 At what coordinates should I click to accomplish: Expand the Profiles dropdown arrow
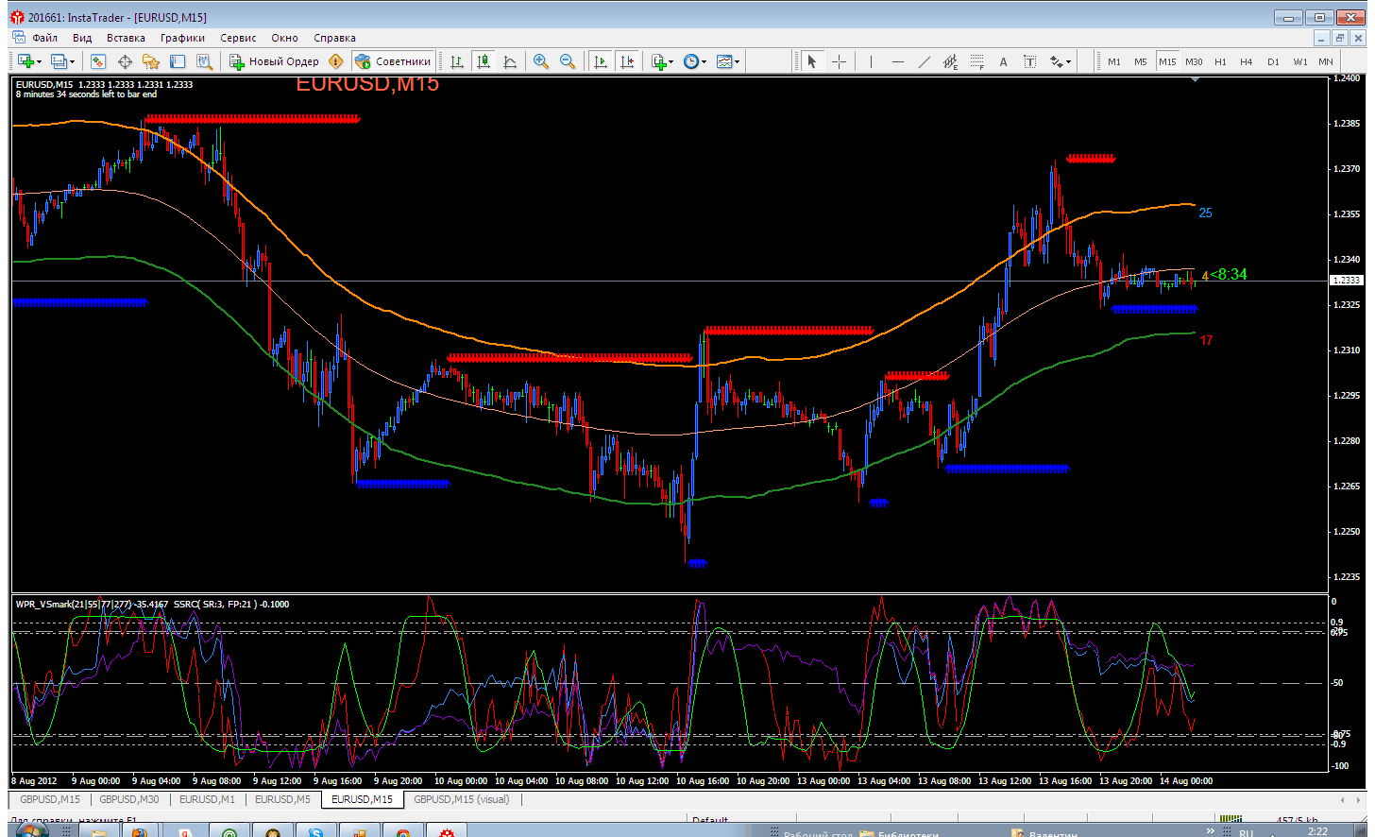(x=72, y=62)
